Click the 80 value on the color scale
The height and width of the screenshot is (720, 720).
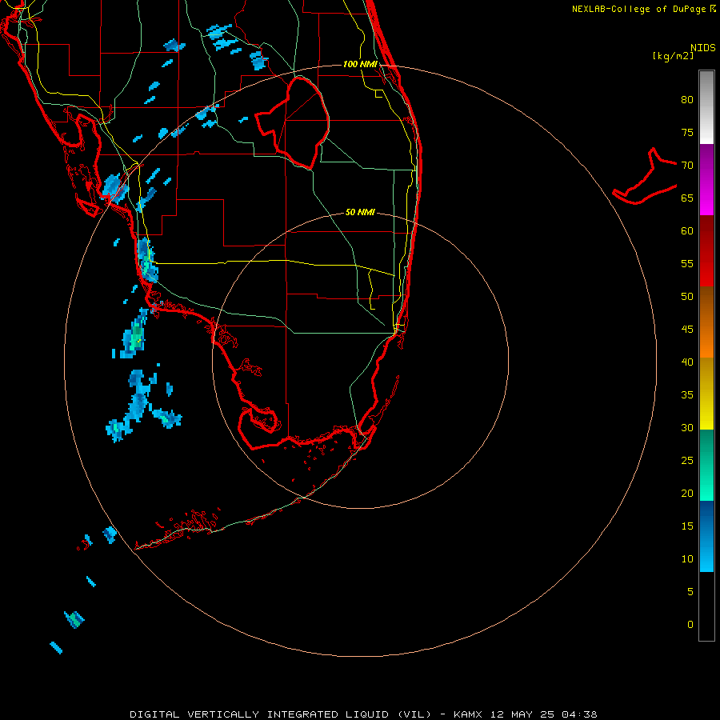click(x=687, y=100)
